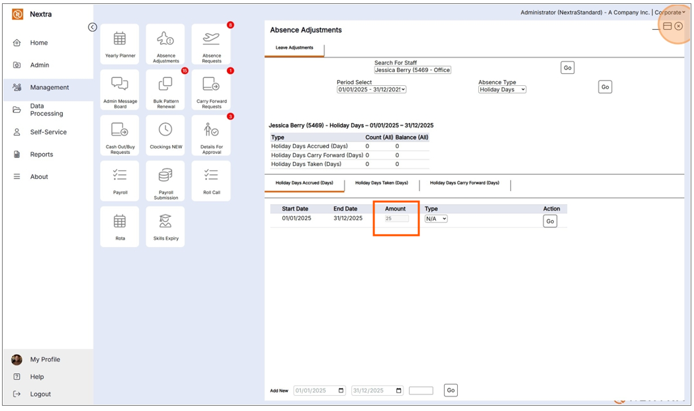Click the Self-Service person icon
The height and width of the screenshot is (411, 694).
(x=17, y=132)
